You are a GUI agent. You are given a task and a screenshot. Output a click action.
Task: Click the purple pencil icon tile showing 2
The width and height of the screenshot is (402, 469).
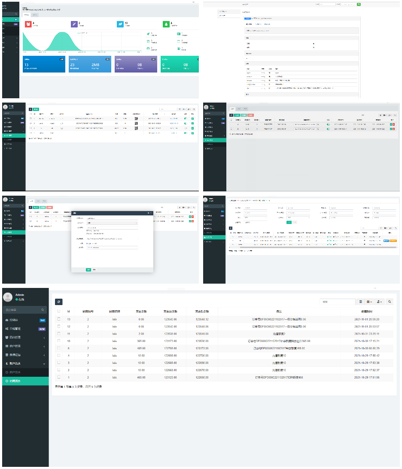[74, 24]
